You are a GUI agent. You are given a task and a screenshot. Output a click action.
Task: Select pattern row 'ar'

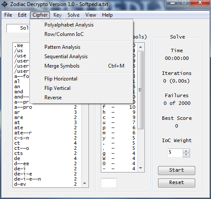tap(47, 112)
